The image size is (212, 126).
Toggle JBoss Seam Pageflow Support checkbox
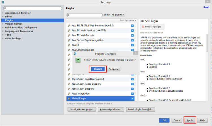pyautogui.click(x=132, y=79)
